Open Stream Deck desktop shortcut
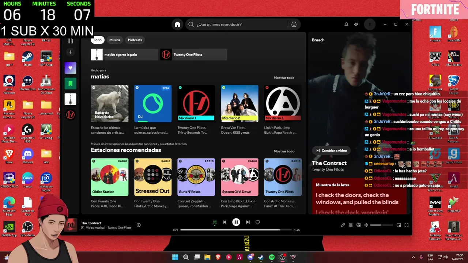This screenshot has width=468, height=263. [x=28, y=83]
